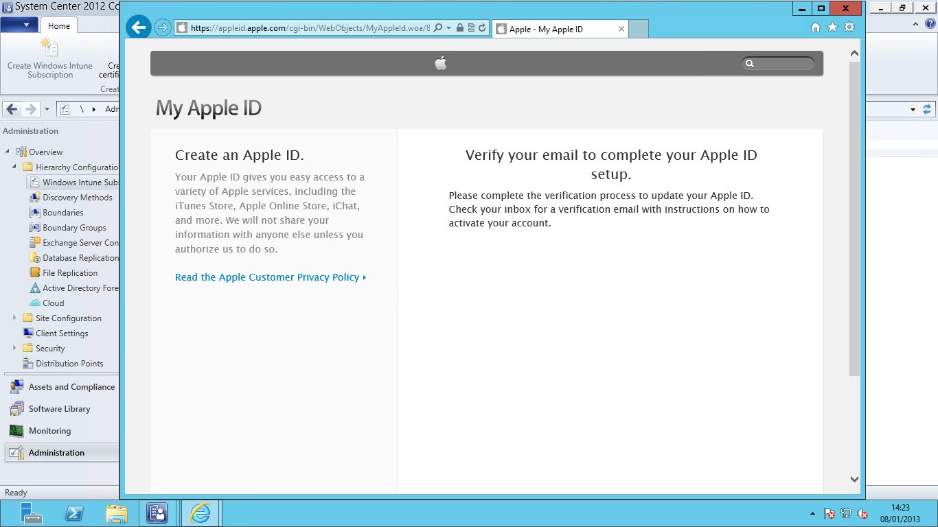Refresh the console view with refresh icon
The image size is (938, 527).
click(927, 109)
